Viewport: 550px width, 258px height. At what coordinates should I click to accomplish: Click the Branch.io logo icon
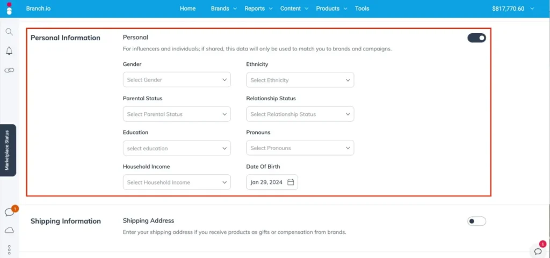[9, 9]
